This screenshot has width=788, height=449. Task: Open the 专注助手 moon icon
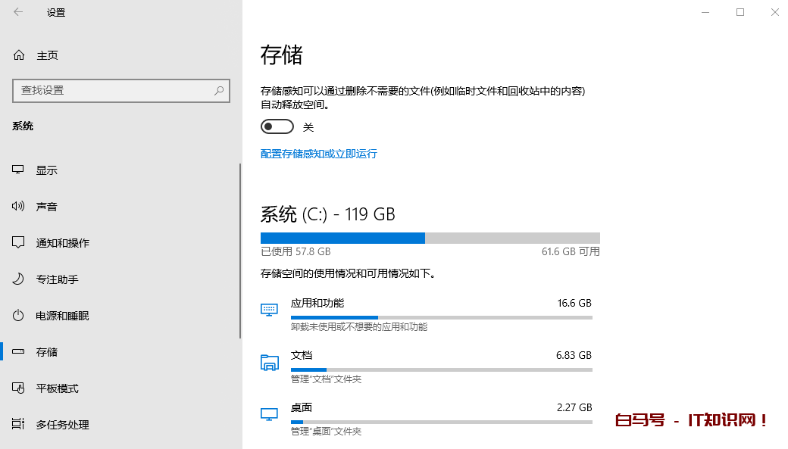point(19,279)
